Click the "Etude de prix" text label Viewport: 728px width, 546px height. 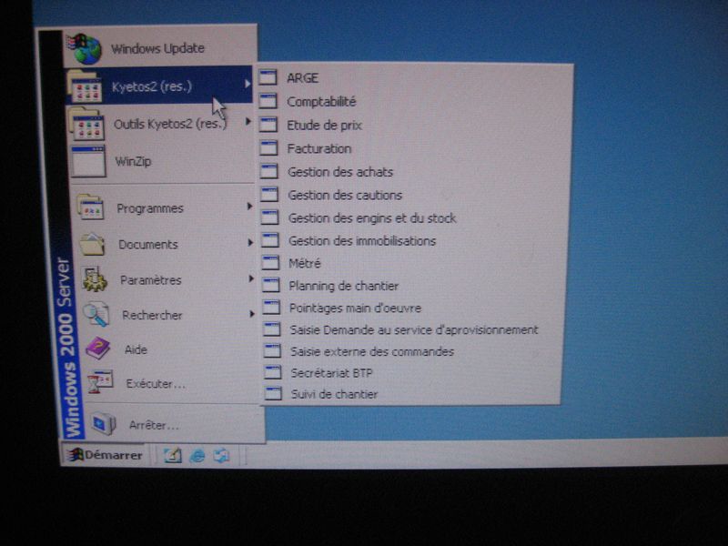324,125
